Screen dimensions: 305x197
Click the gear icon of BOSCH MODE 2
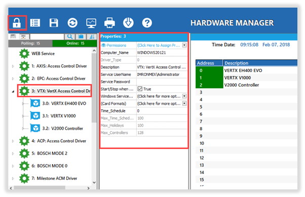pyautogui.click(x=24, y=153)
